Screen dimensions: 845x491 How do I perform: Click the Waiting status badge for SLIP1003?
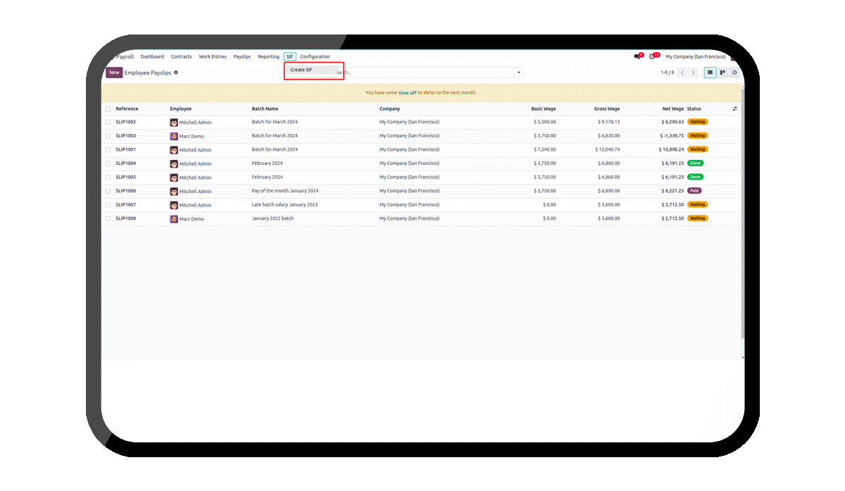[x=697, y=136]
